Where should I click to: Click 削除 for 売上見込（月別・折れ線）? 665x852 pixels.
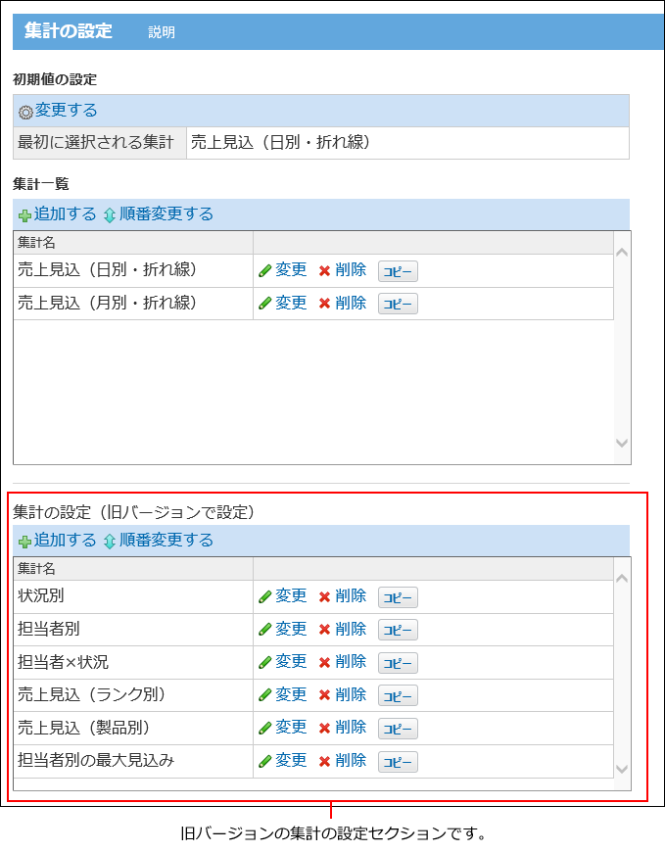coord(351,303)
